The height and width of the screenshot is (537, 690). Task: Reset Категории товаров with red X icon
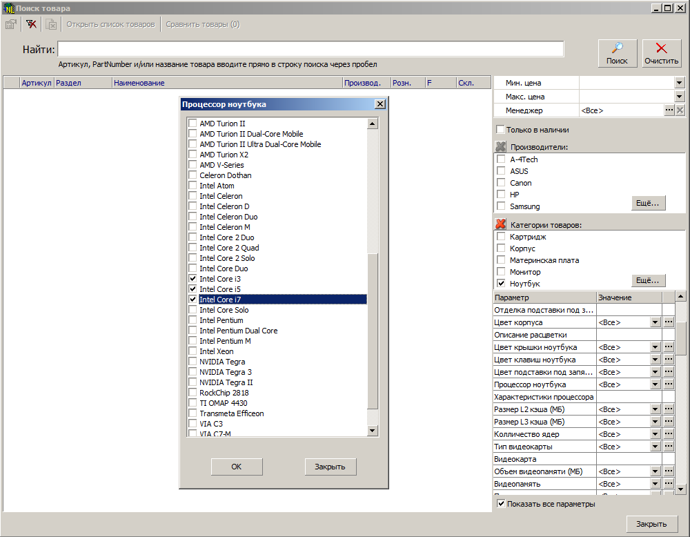point(501,224)
